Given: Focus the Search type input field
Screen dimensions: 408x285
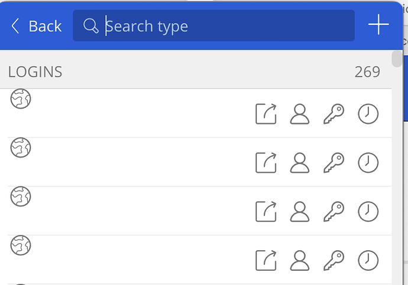Looking at the screenshot, I should [213, 25].
